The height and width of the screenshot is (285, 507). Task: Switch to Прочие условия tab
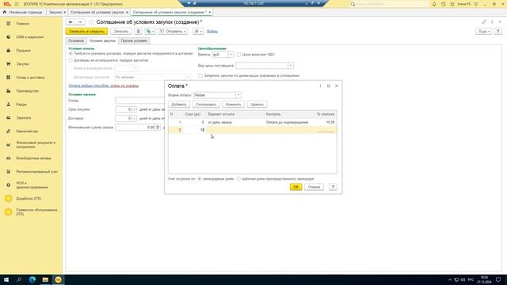coord(134,41)
